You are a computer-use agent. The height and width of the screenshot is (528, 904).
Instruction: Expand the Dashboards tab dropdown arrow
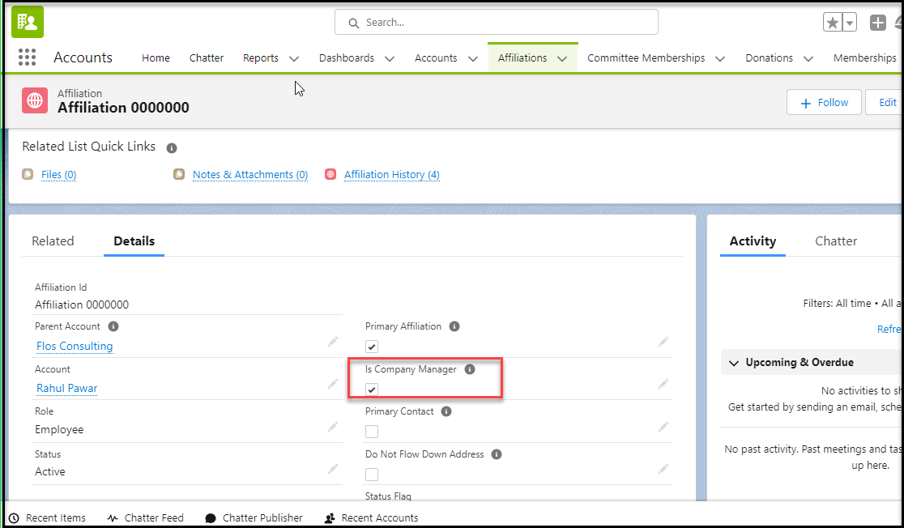(390, 58)
